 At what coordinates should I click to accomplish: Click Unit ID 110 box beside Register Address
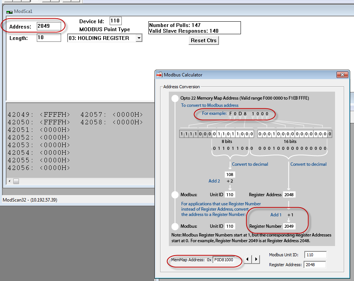tap(230, 195)
